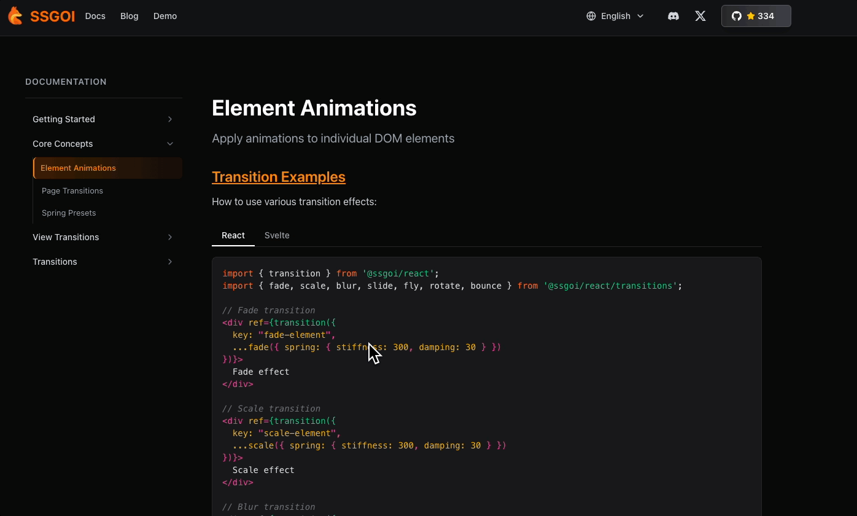Click the Transition Examples heading link
This screenshot has height=516, width=857.
279,177
